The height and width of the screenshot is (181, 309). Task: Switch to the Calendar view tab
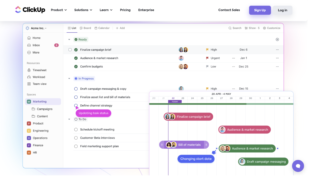click(102, 28)
